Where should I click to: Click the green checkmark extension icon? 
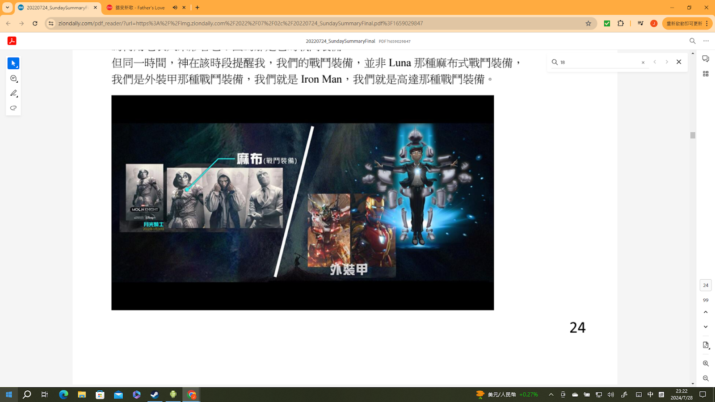pos(607,23)
